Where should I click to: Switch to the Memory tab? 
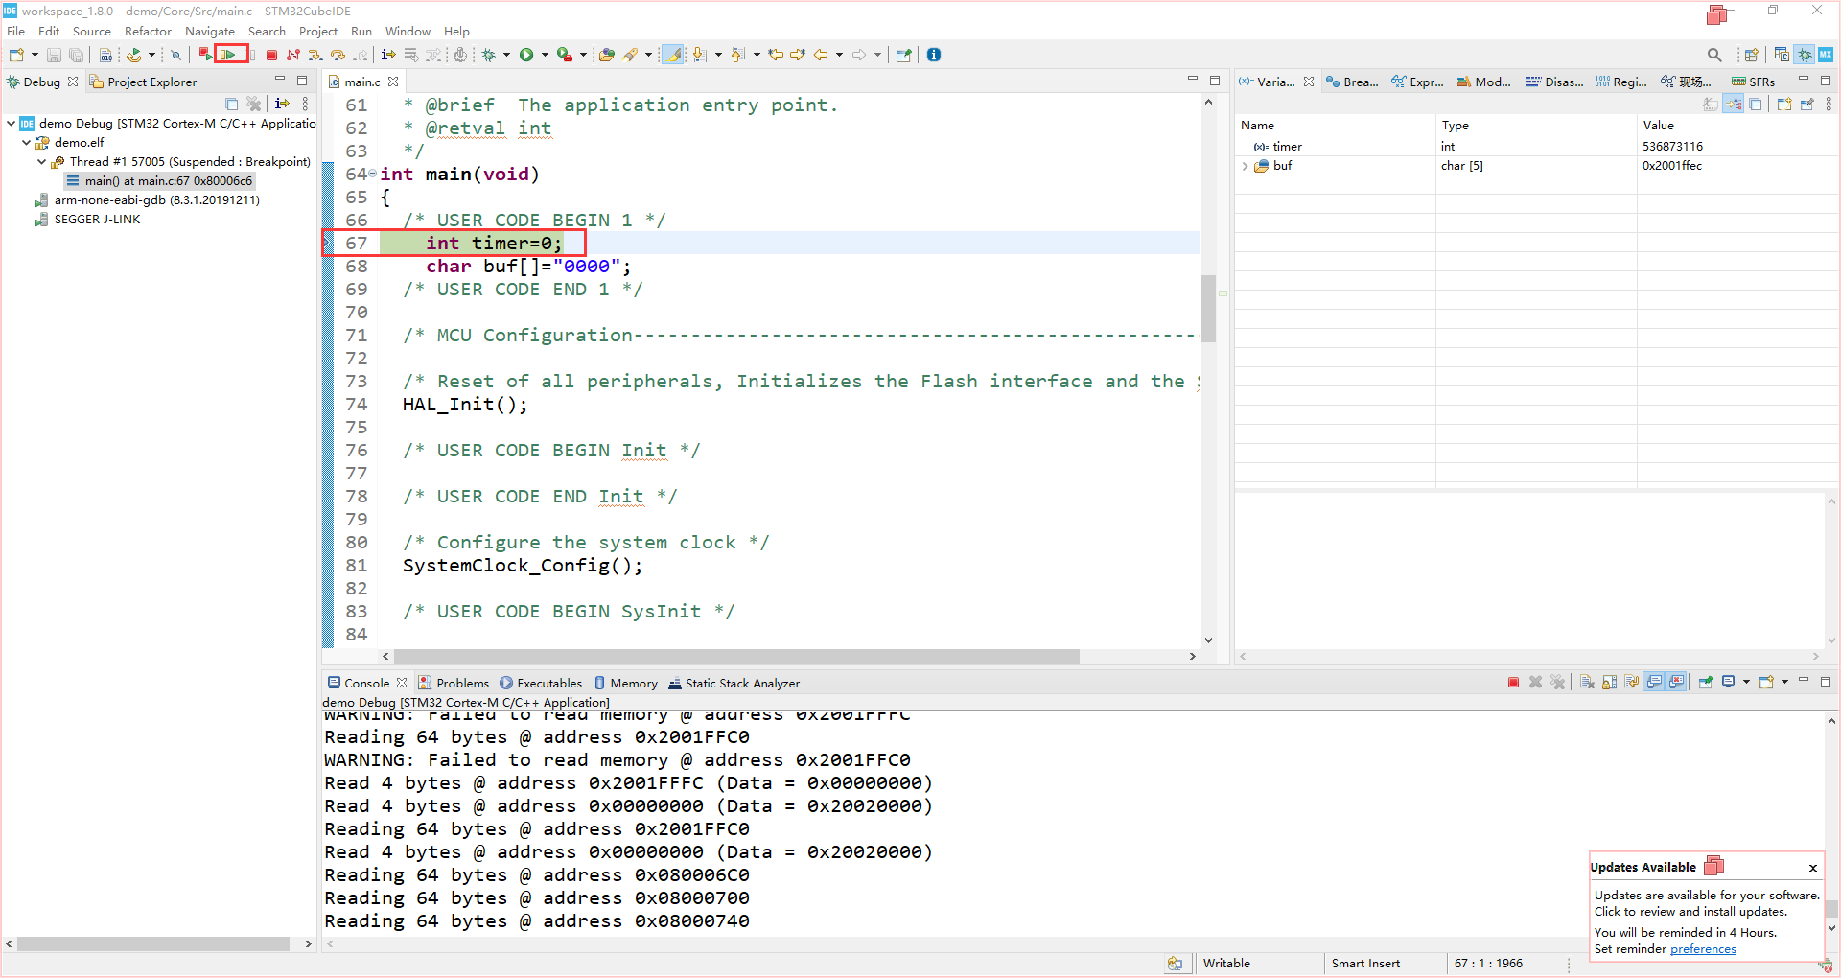tap(625, 683)
